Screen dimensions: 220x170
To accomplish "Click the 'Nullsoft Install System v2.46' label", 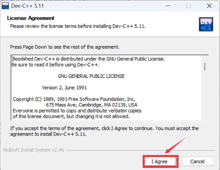I will 34,150.
